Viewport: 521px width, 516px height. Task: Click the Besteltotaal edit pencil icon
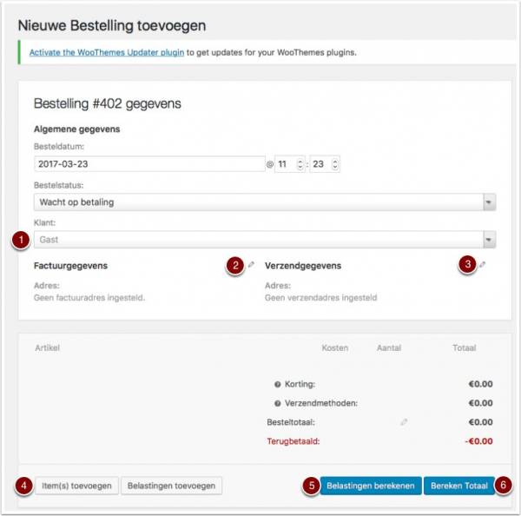pos(404,422)
